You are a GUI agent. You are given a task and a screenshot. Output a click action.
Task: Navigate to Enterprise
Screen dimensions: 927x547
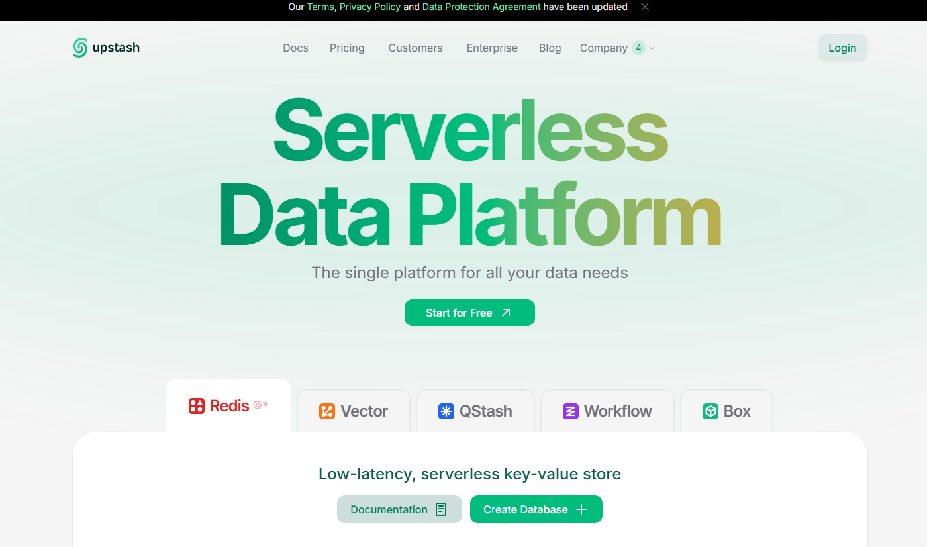coord(492,48)
